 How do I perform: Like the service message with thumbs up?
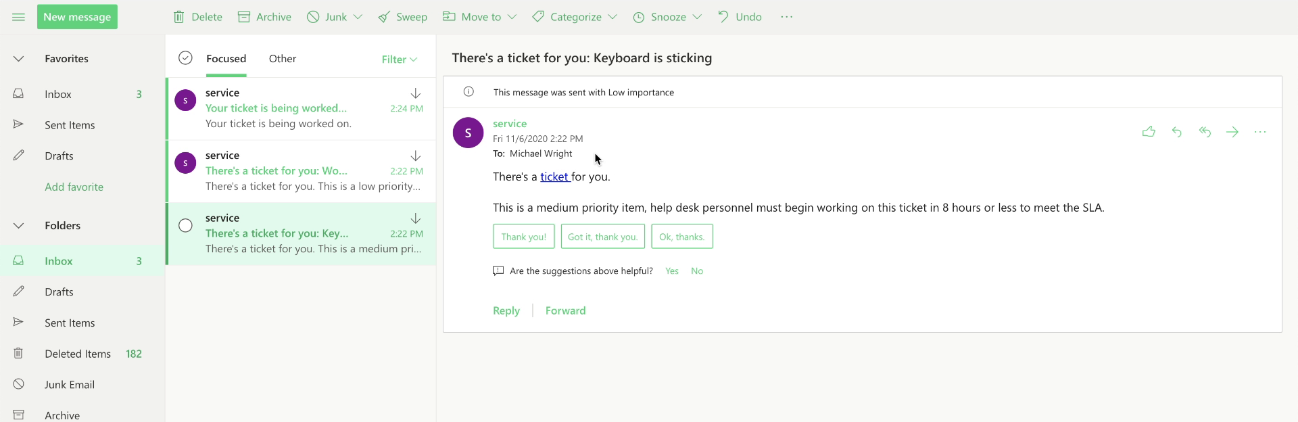(x=1149, y=132)
